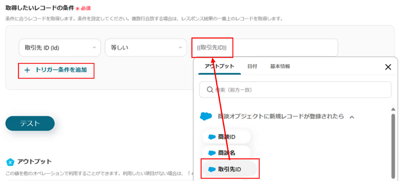Select the 商談名 output item
The image size is (405, 181).
coord(227,153)
